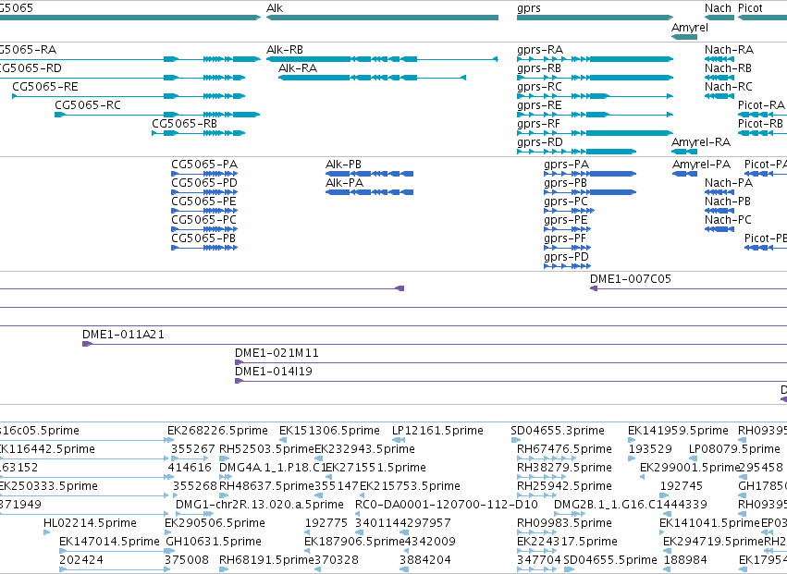Select the gprs gene bar

click(x=595, y=18)
